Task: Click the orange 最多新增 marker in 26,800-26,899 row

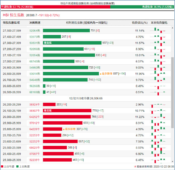Action: (106, 74)
